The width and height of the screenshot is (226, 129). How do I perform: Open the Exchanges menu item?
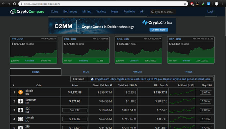click(70, 12)
